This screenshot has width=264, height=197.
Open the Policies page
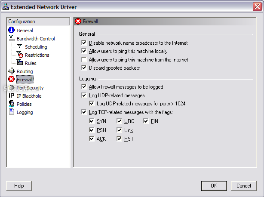click(x=24, y=104)
